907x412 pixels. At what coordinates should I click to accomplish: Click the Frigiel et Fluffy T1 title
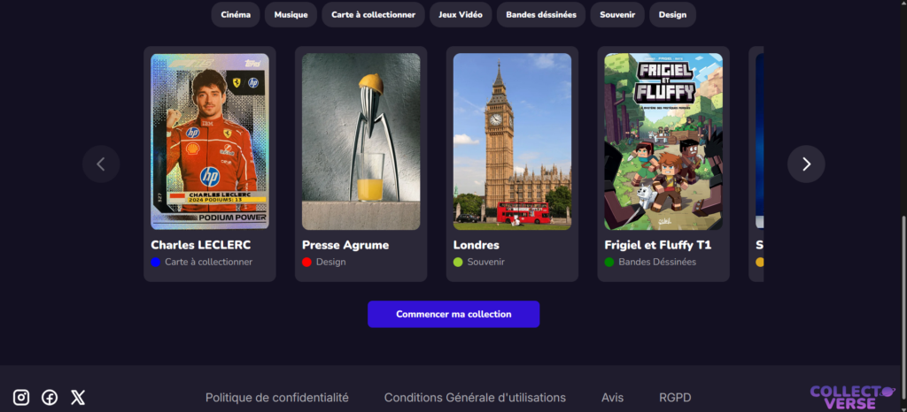point(658,245)
